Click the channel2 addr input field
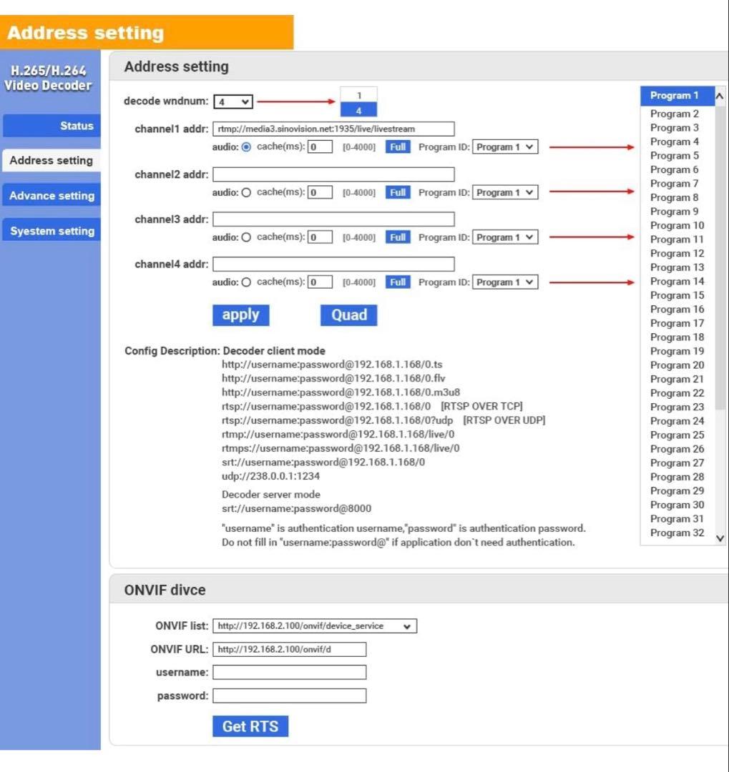The width and height of the screenshot is (729, 772). pos(333,174)
